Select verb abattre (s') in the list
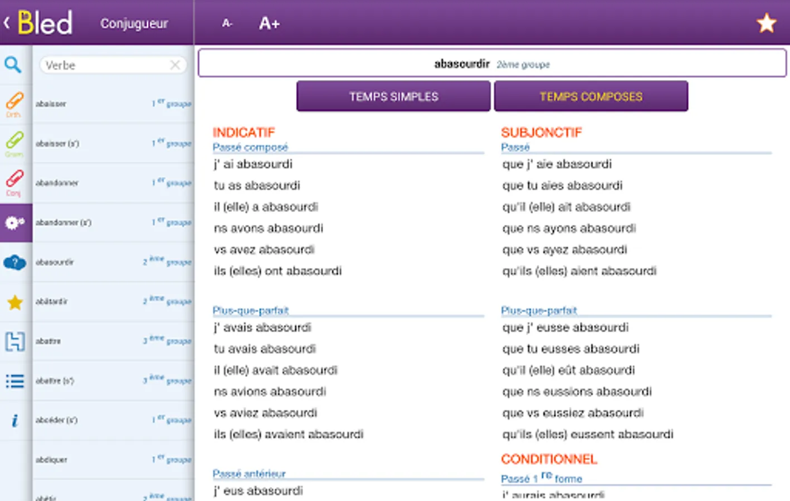790x501 pixels. click(113, 381)
